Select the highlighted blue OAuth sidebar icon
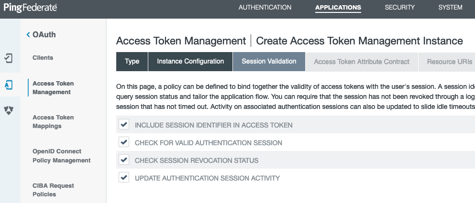Screen dimensions: 475x203 click(x=9, y=85)
